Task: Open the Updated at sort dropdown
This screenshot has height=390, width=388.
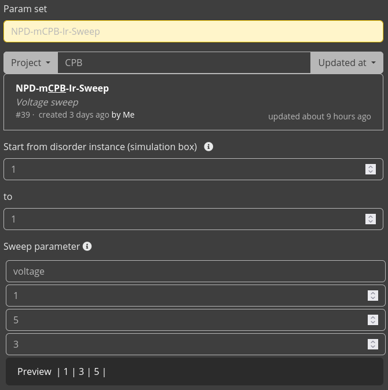Action: point(346,63)
